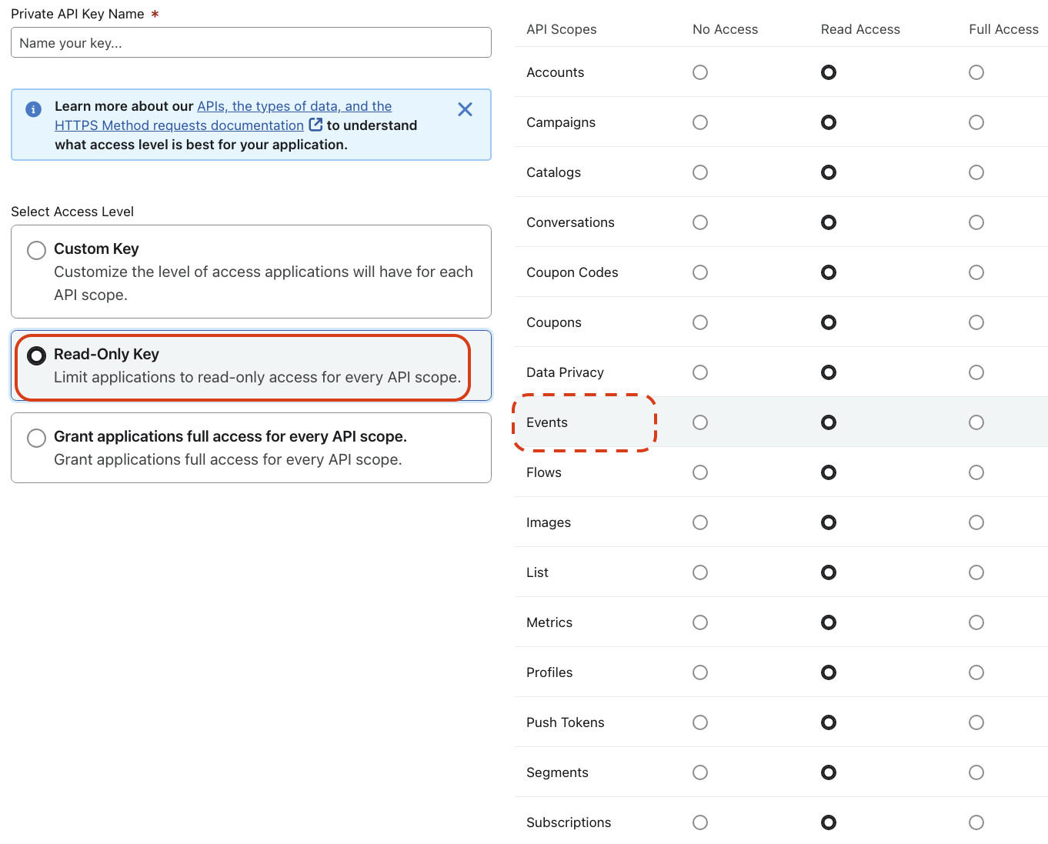Set Events scope to Full Access
The width and height of the screenshot is (1048, 844).
976,422
